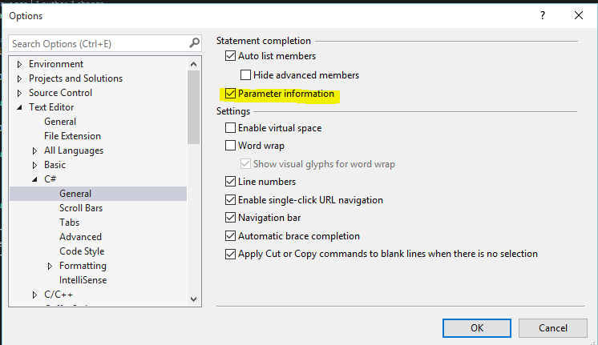
Task: Toggle Automatic brace completion checkbox
Action: pyautogui.click(x=230, y=235)
